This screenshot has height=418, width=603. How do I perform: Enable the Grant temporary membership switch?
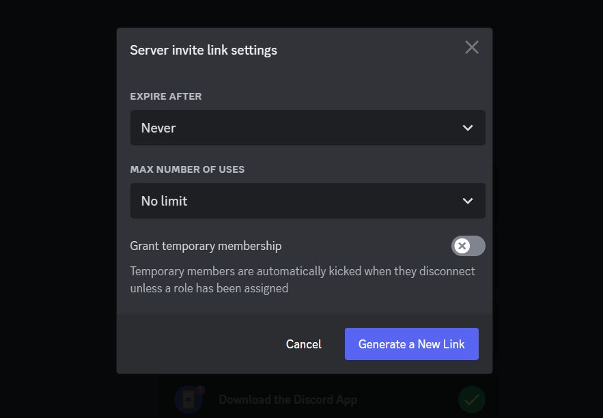(x=468, y=246)
